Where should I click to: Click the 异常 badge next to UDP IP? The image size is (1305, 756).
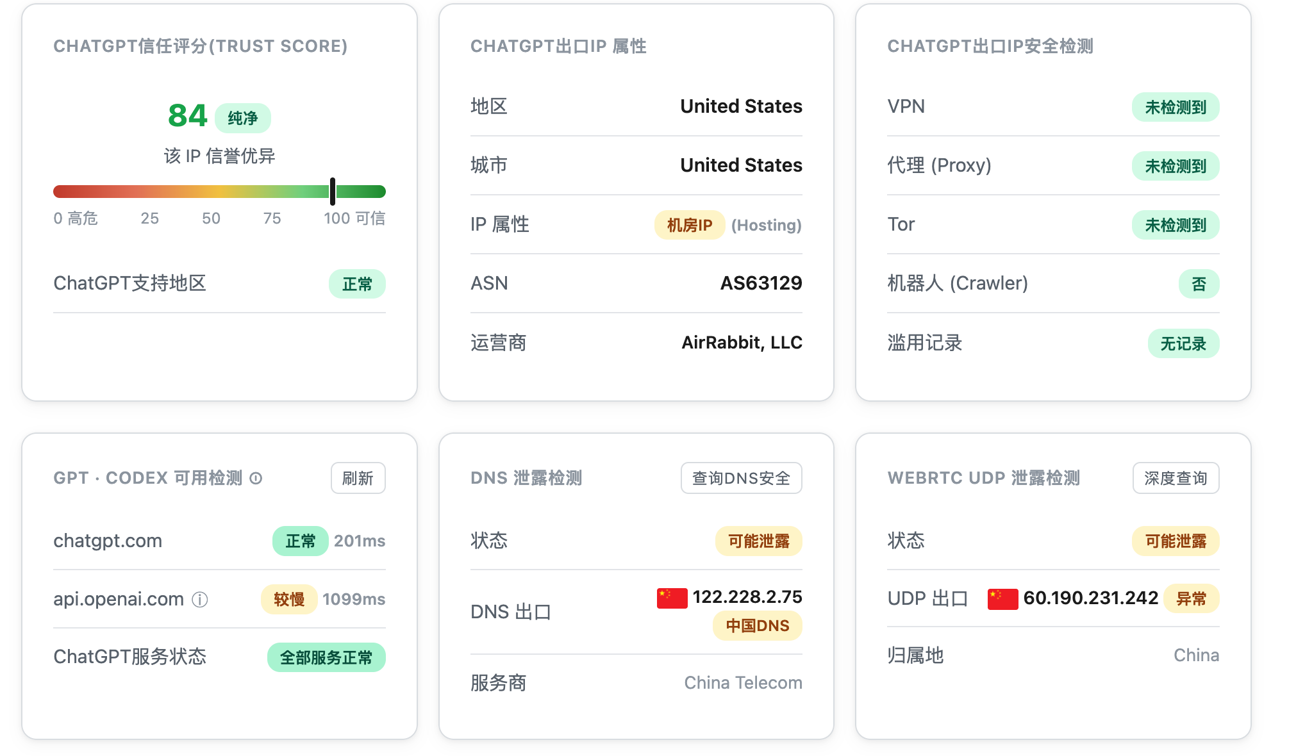1191,598
